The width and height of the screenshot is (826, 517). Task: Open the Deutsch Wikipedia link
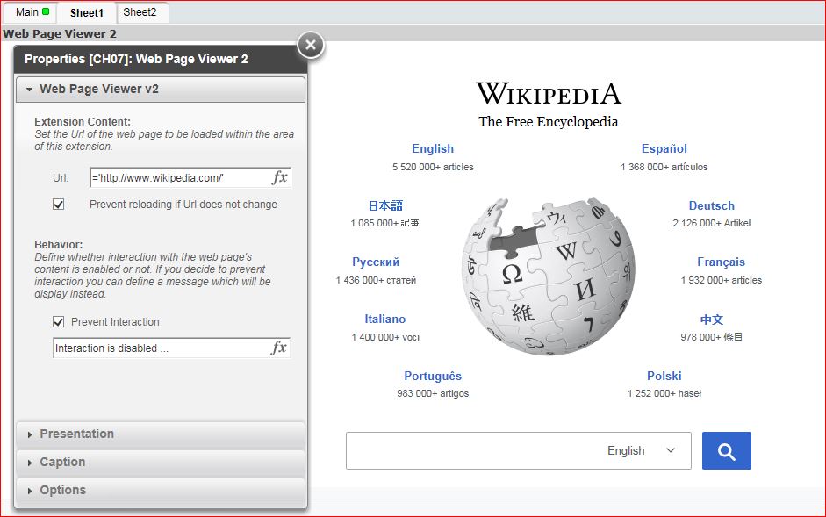[711, 205]
